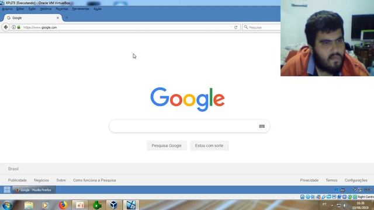374x210 pixels.
Task: Click the PT language indicator in host tray
Action: [324, 204]
